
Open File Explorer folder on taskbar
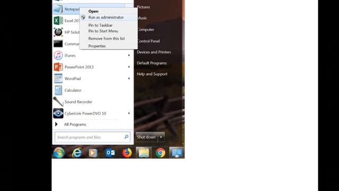pyautogui.click(x=144, y=153)
